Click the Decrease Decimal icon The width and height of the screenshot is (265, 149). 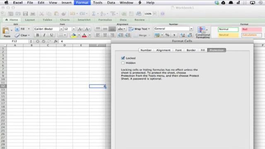point(190,35)
